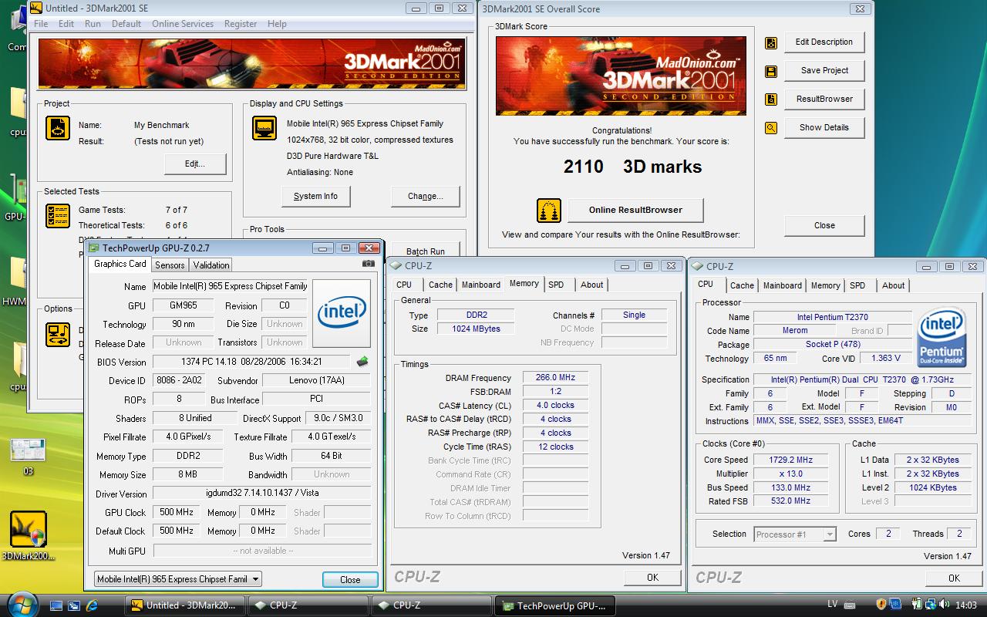
Task: Click the Change... button in display settings
Action: [426, 197]
